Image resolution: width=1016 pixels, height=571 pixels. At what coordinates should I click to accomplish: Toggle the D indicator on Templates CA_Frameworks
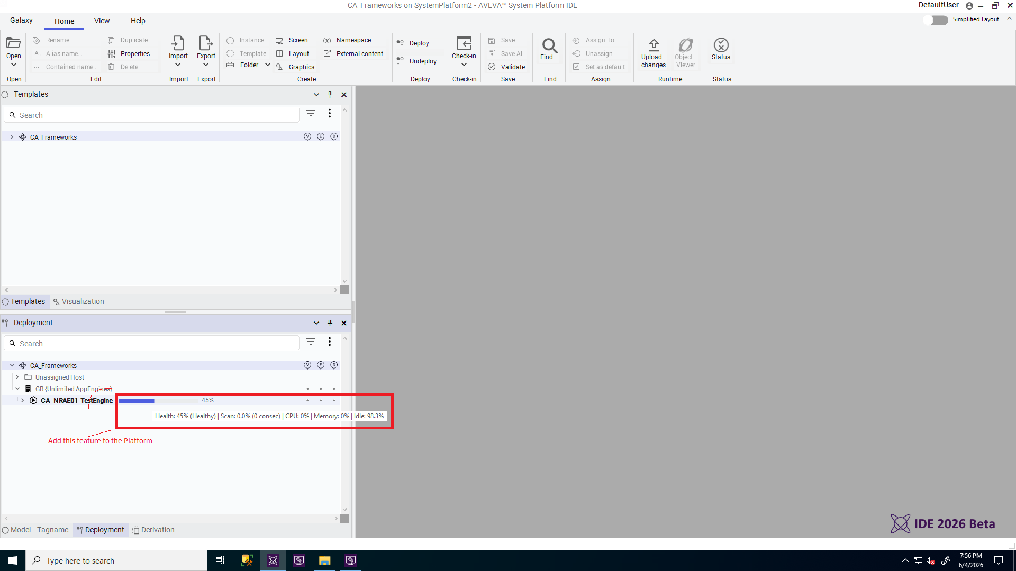(334, 137)
